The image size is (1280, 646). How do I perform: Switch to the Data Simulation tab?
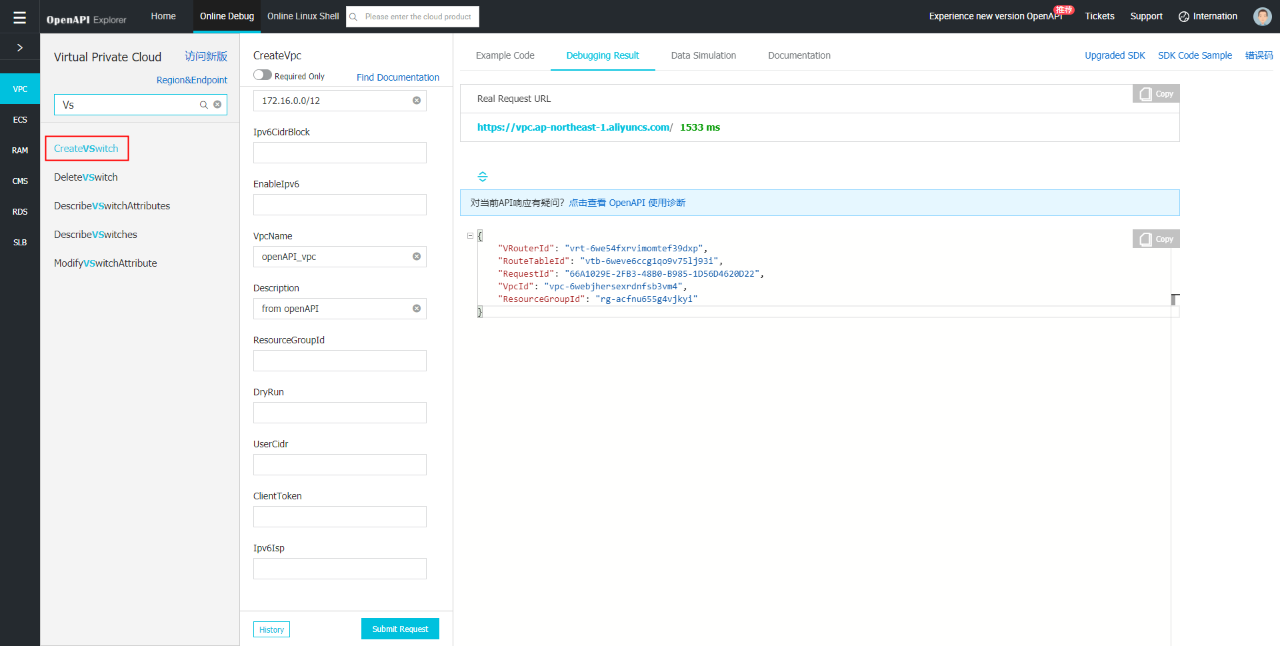[x=703, y=55]
